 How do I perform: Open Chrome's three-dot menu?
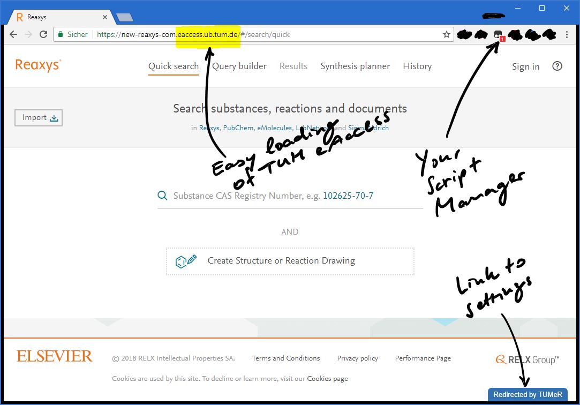pyautogui.click(x=567, y=34)
